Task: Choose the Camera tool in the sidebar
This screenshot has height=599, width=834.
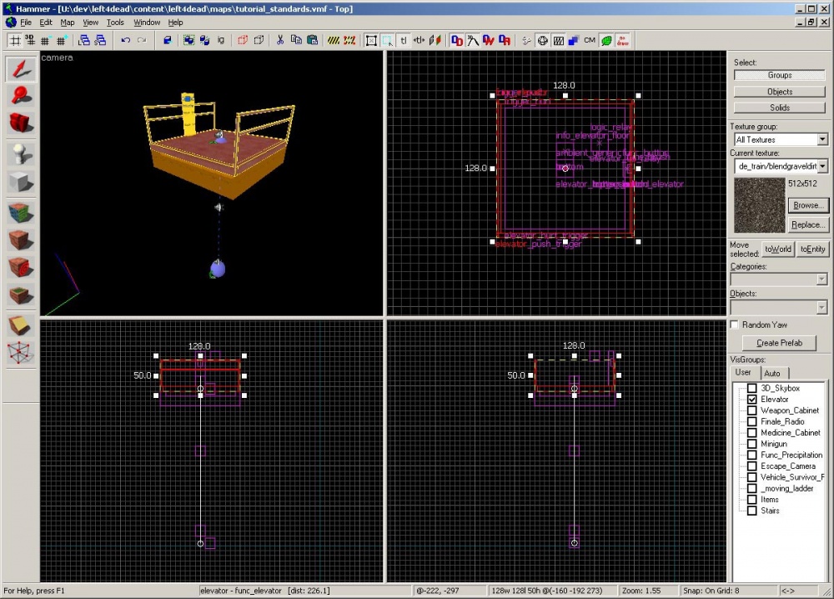Action: [20, 123]
